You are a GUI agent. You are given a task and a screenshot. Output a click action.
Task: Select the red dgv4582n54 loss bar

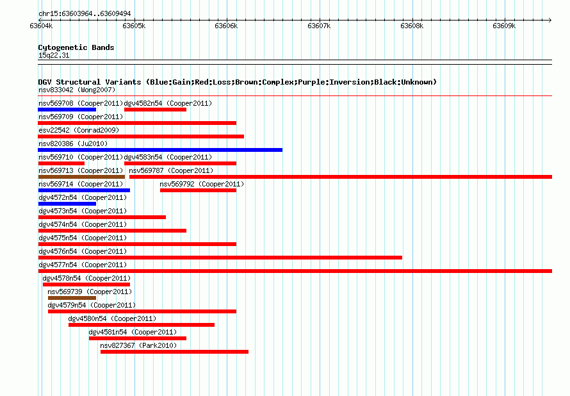click(155, 110)
